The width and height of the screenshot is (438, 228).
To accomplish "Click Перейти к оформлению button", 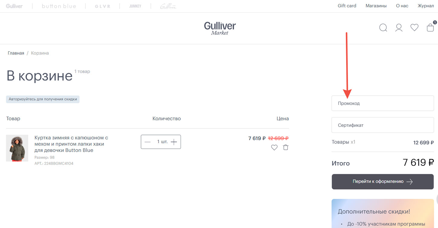I will pos(383,181).
